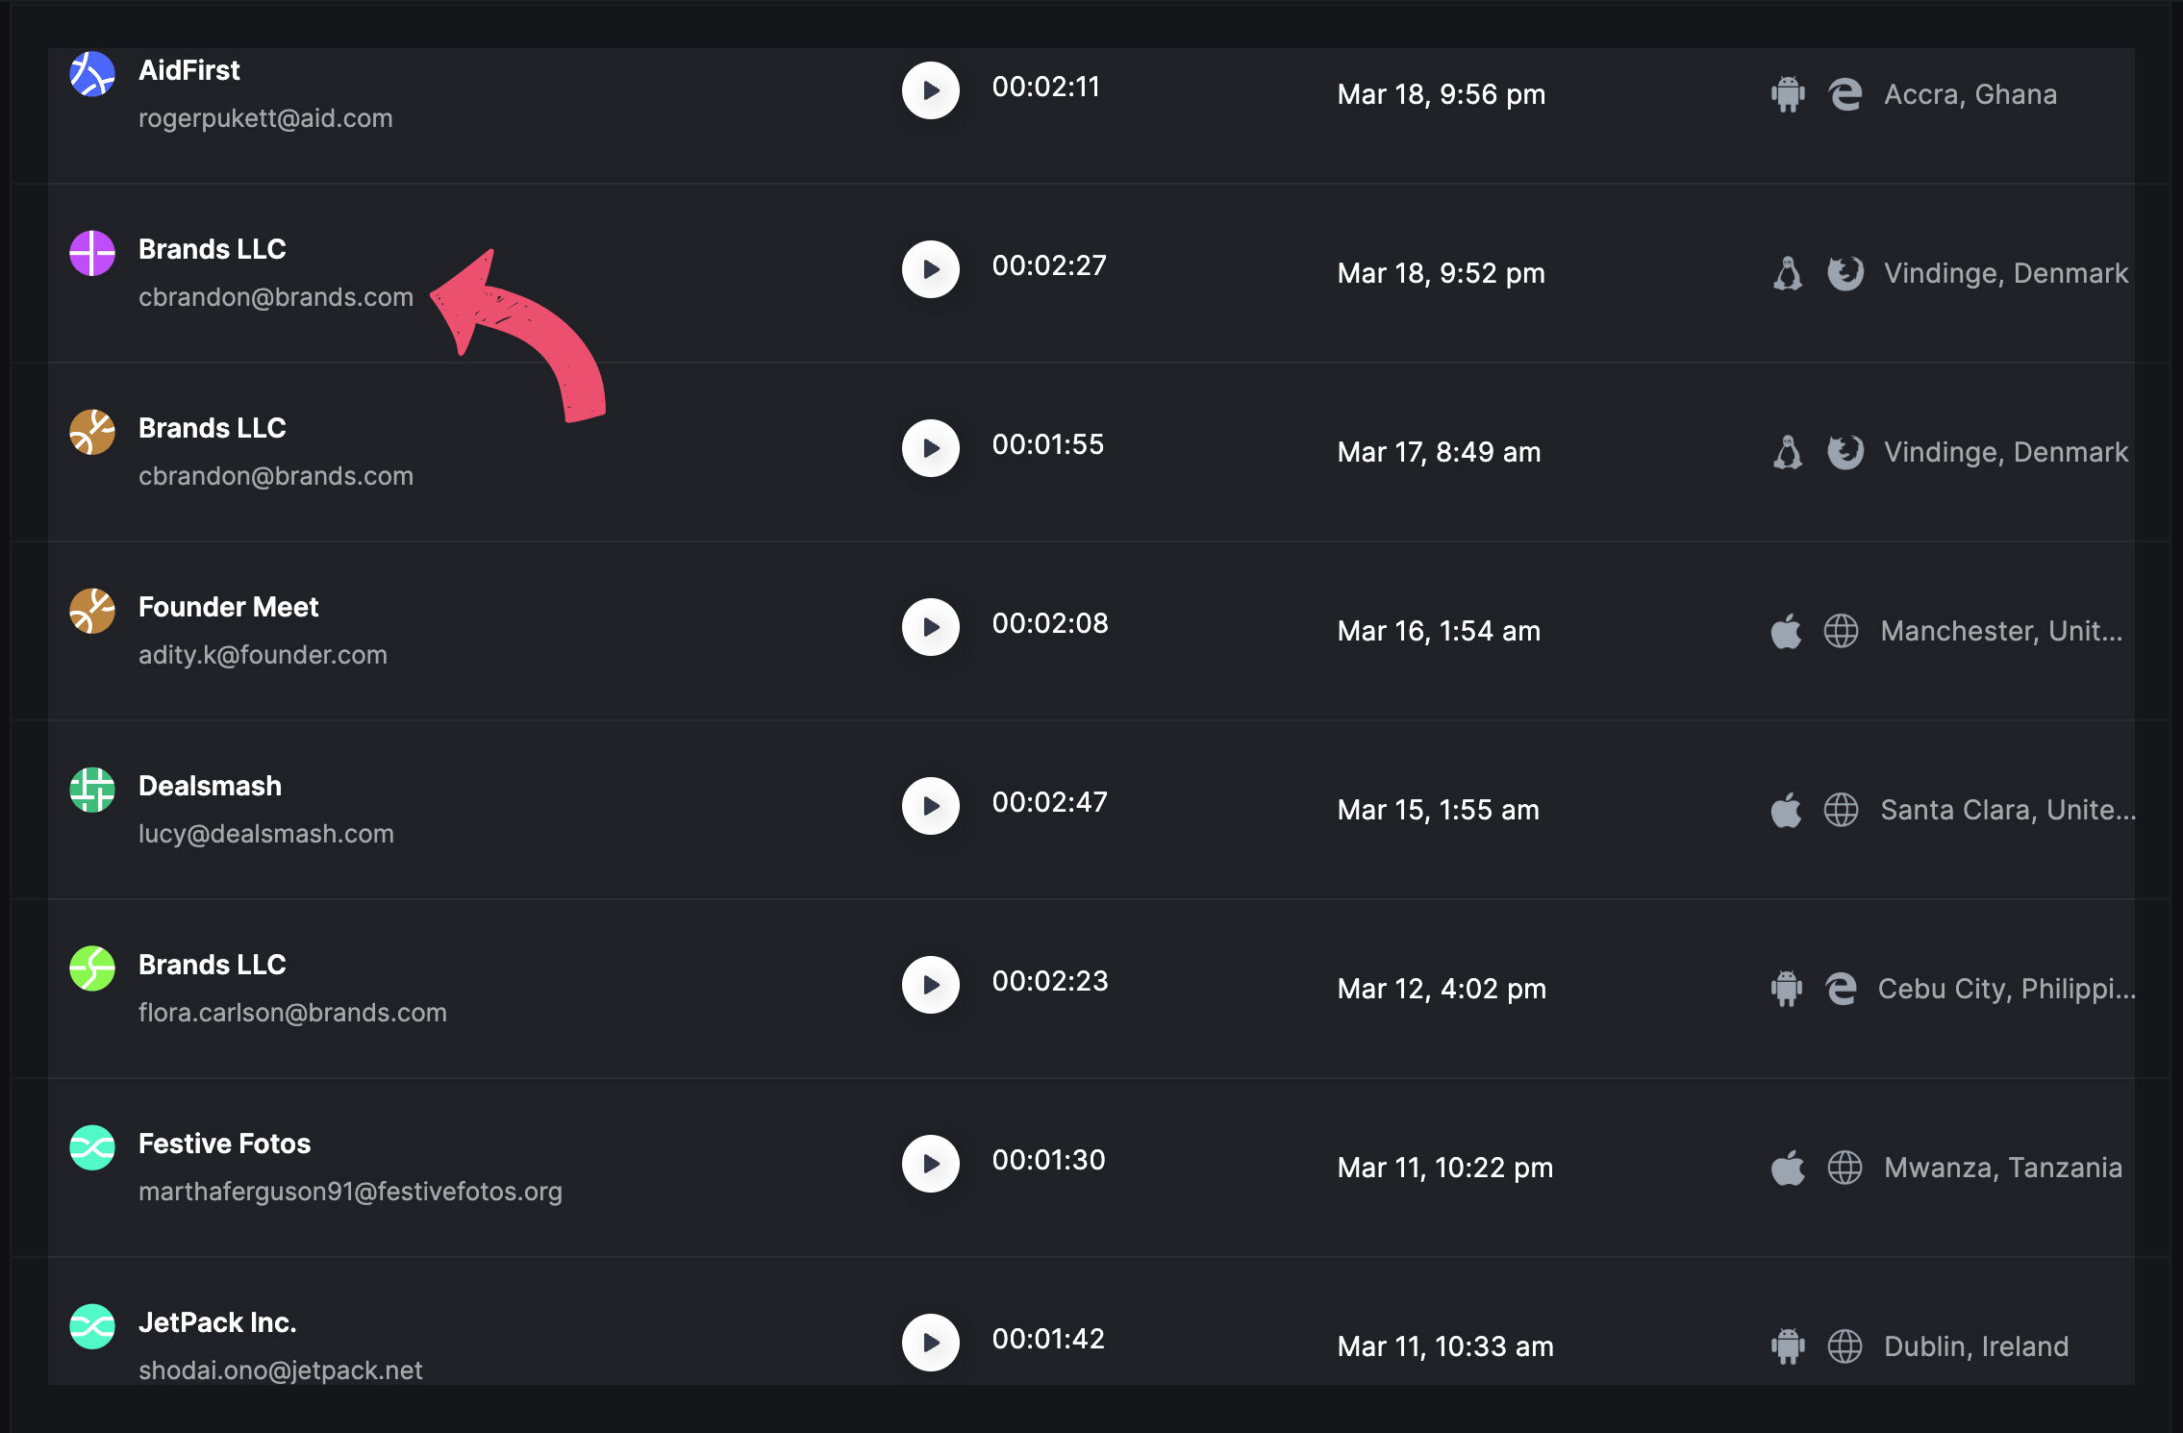Viewport: 2183px width, 1433px height.
Task: Play the AidFirst session recording
Action: point(930,90)
